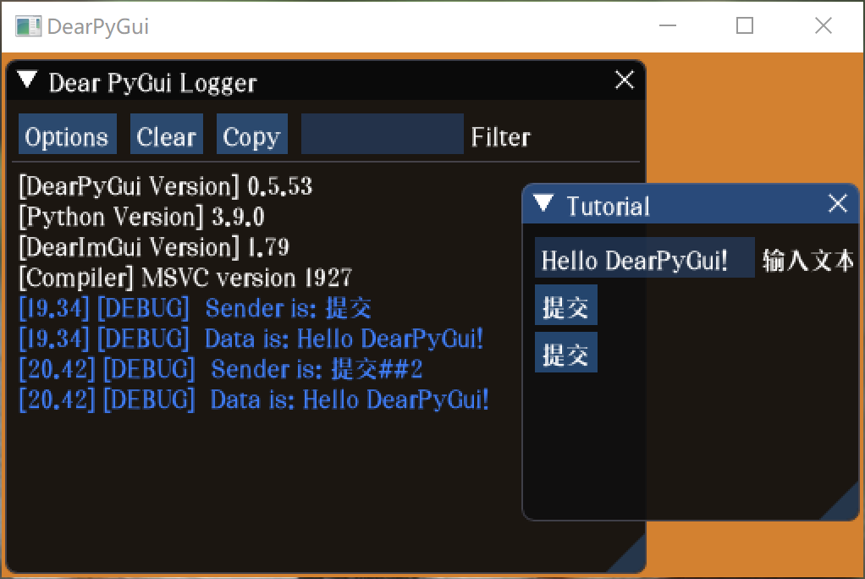Collapse the Dear PyGui Logger window
The image size is (865, 579).
pyautogui.click(x=26, y=80)
